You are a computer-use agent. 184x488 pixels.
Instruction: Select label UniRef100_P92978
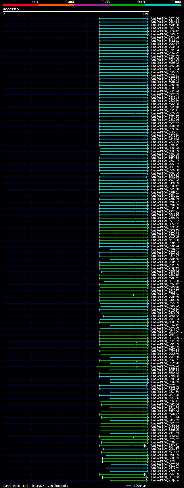(x=165, y=107)
